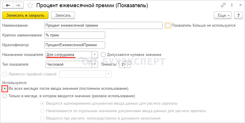Screen dimensions: 245x123
Task: Click the "Наименование" text field
Action: click(x=103, y=25)
